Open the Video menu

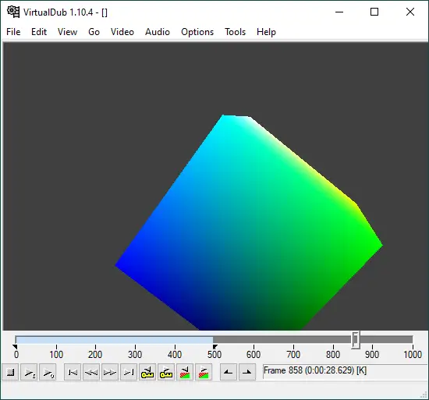pyautogui.click(x=122, y=32)
